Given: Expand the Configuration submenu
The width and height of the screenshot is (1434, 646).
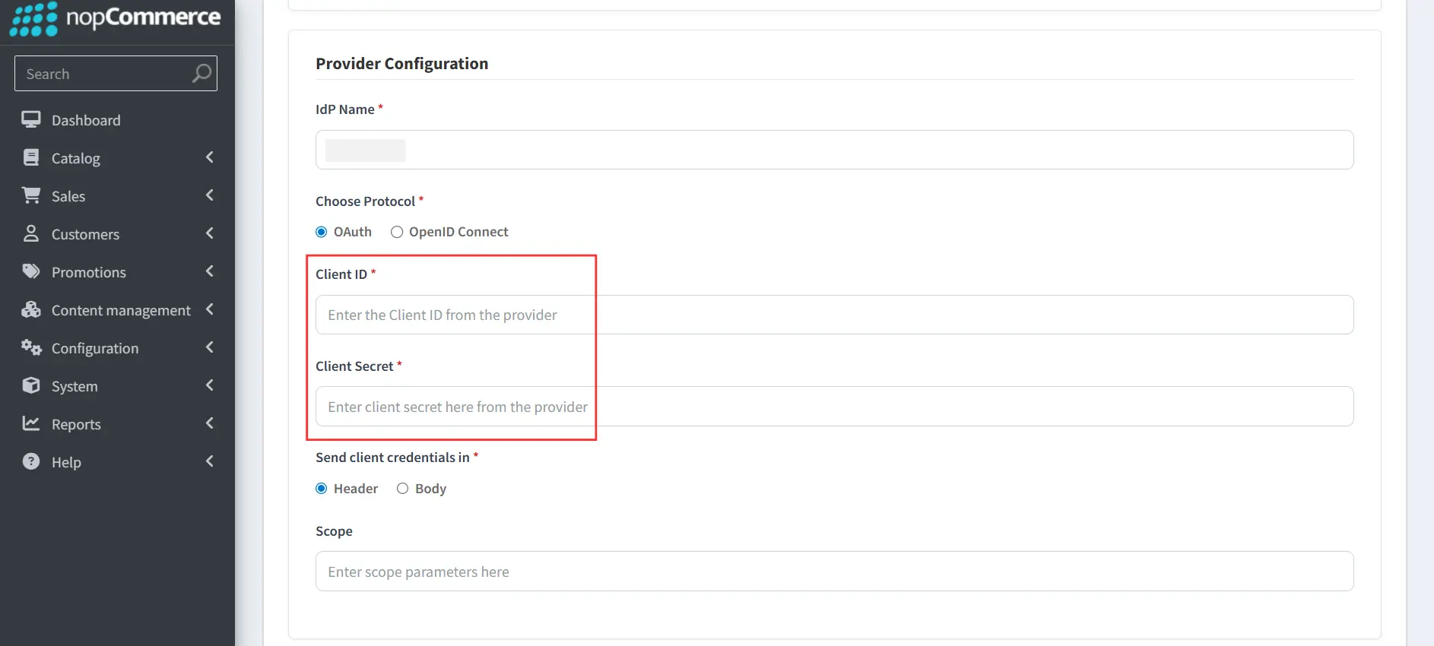Looking at the screenshot, I should tap(209, 347).
